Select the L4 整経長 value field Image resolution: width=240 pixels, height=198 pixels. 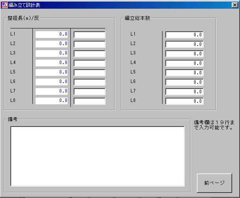52,63
